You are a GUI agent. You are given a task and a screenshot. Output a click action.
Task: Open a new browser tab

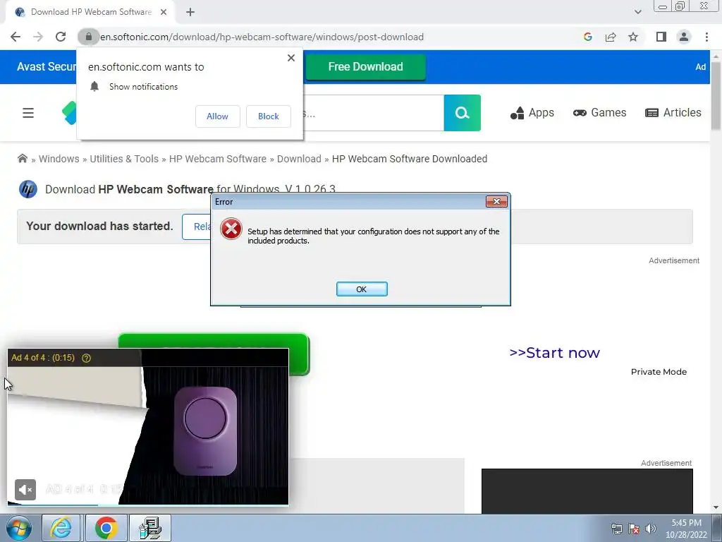point(190,13)
